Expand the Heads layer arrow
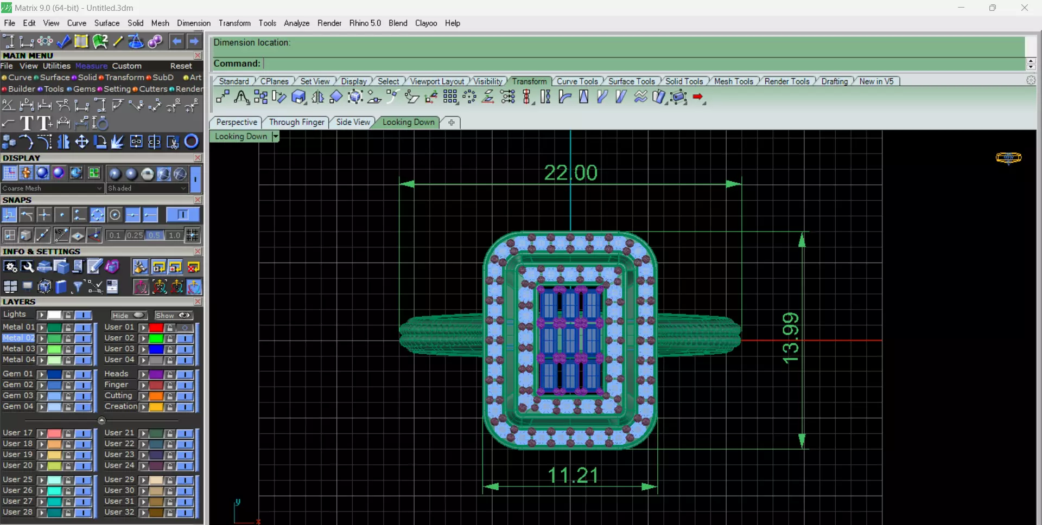This screenshot has width=1042, height=525. (143, 374)
